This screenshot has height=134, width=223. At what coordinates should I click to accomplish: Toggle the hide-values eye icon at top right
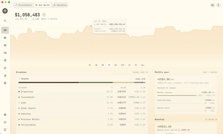[212, 5]
